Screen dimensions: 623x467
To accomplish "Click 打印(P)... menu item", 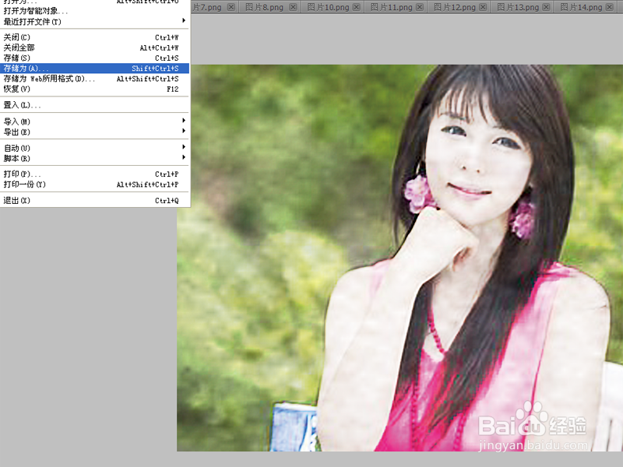I will [94, 174].
